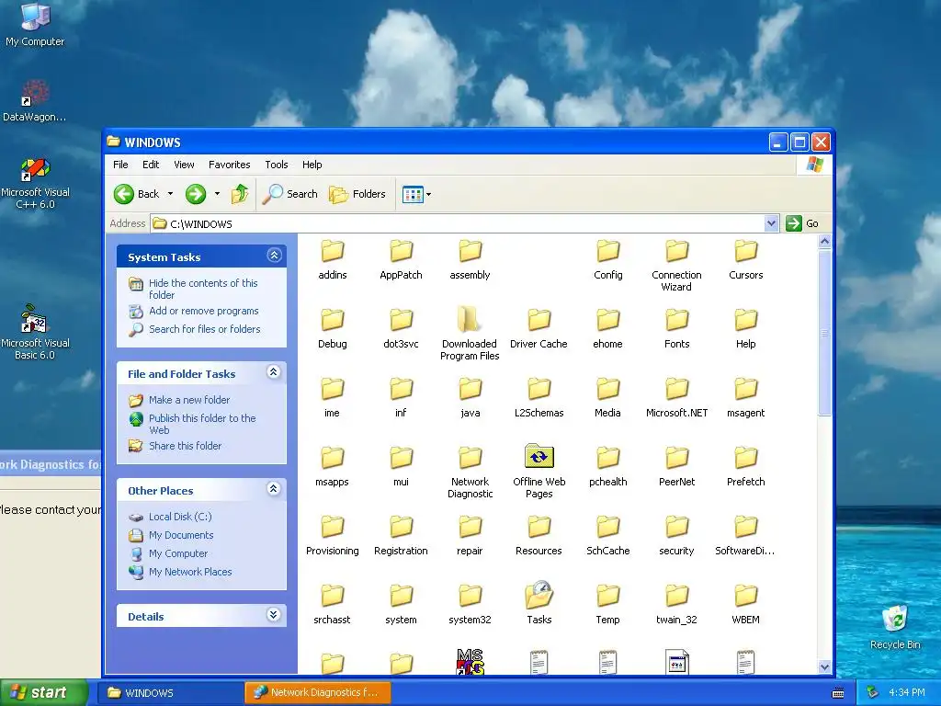Select the Cursors folder

coord(746,260)
